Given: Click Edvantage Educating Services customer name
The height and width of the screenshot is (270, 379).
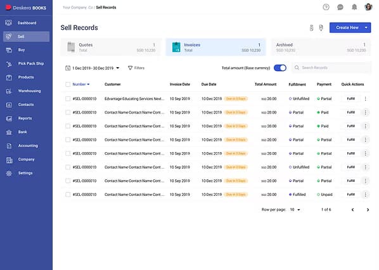Looking at the screenshot, I should [134, 99].
